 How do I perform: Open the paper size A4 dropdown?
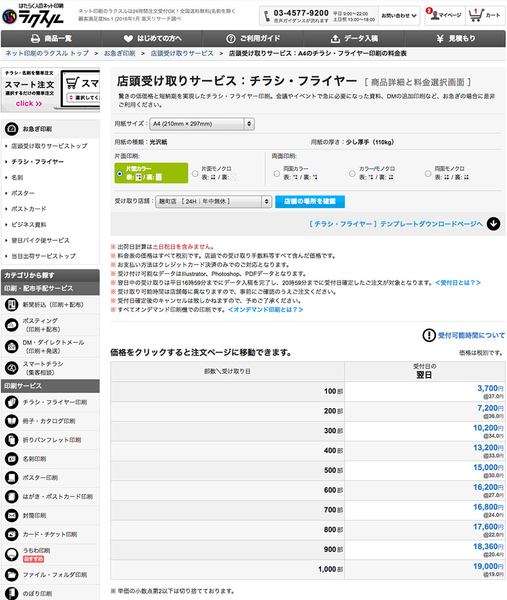pyautogui.click(x=202, y=124)
